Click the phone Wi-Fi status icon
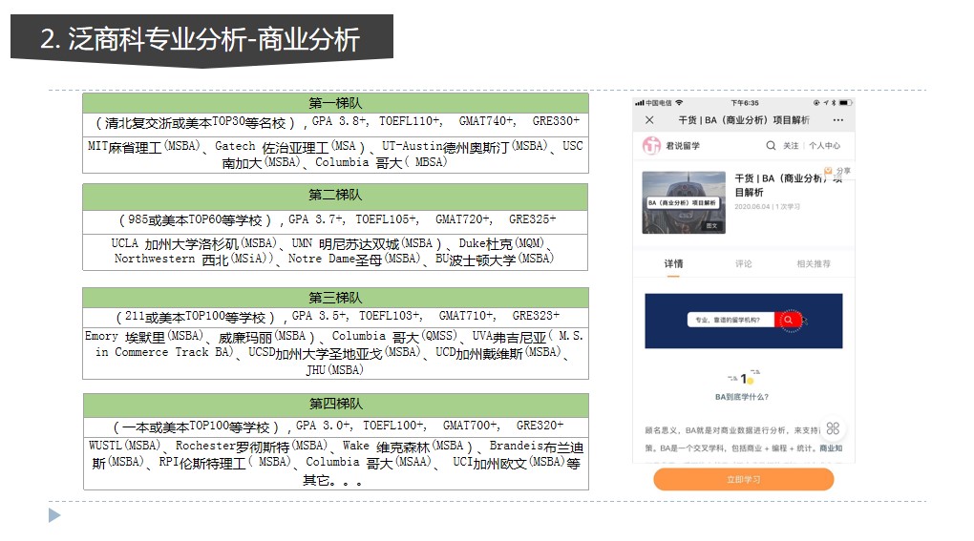The image size is (974, 541). 679,103
